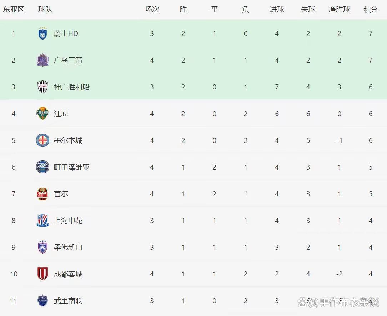This screenshot has width=387, height=316.
Task: Click the 柔佛新山 club crest
Action: pos(42,247)
